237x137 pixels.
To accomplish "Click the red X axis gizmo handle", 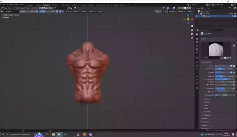I will coord(192,19).
